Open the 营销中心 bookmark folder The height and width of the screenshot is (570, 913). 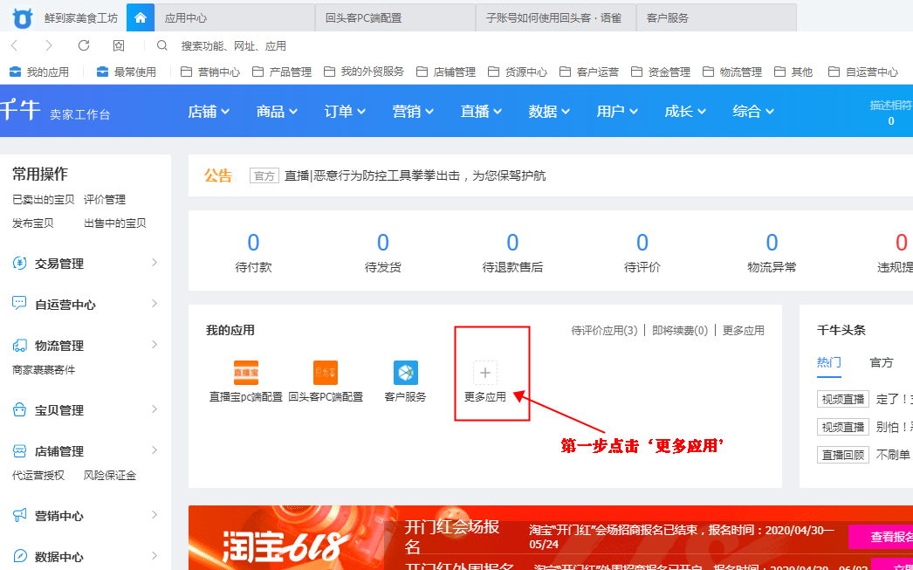pyautogui.click(x=210, y=72)
